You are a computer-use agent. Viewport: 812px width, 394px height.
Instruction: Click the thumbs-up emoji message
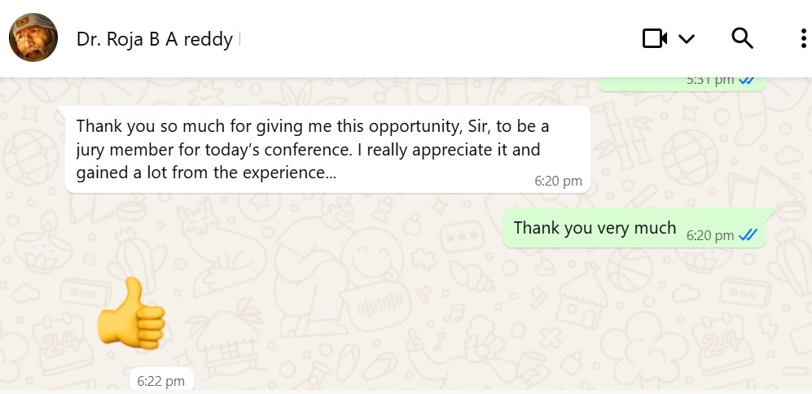(x=130, y=315)
